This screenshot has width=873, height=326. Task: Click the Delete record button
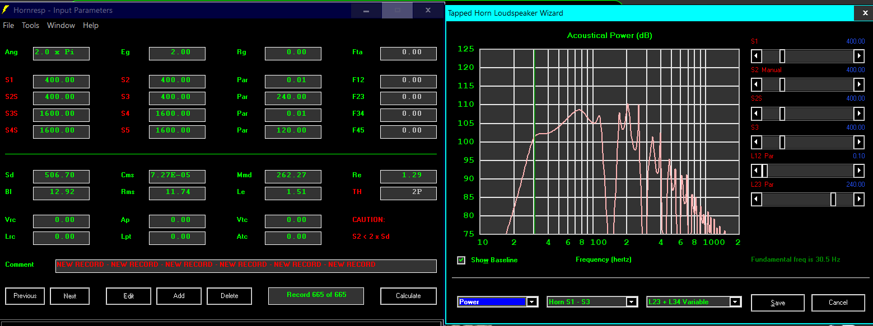click(x=230, y=296)
